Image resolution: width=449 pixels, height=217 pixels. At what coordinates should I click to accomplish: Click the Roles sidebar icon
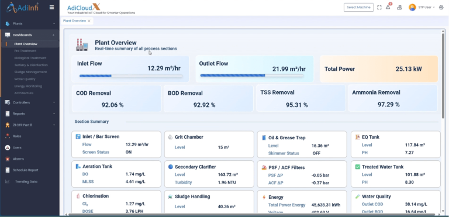[x=8, y=136]
